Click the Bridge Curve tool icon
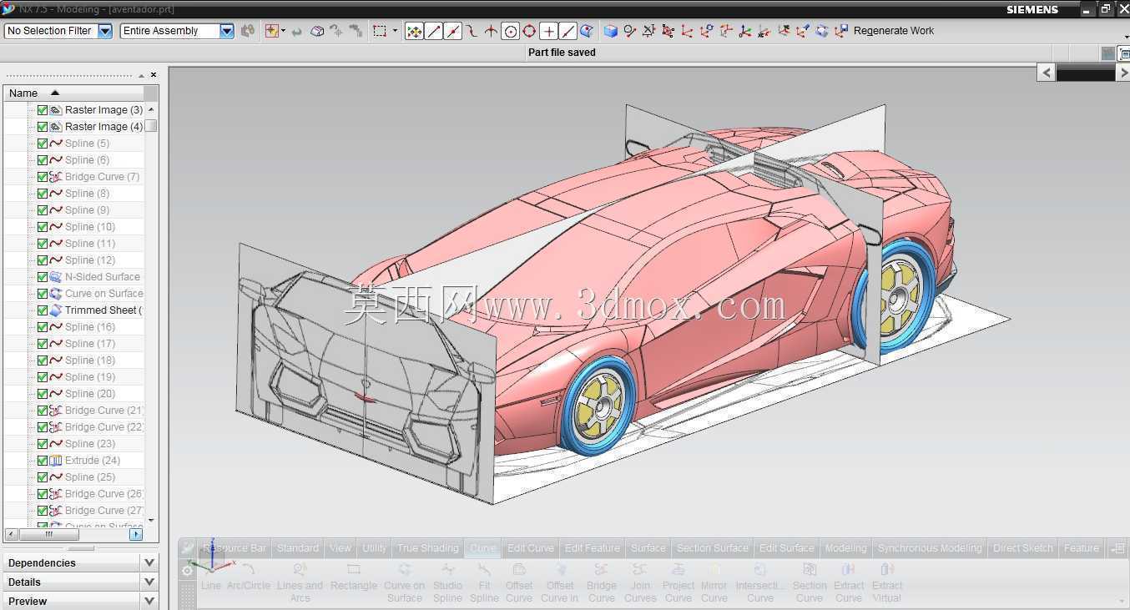This screenshot has height=610, width=1130. (x=601, y=570)
